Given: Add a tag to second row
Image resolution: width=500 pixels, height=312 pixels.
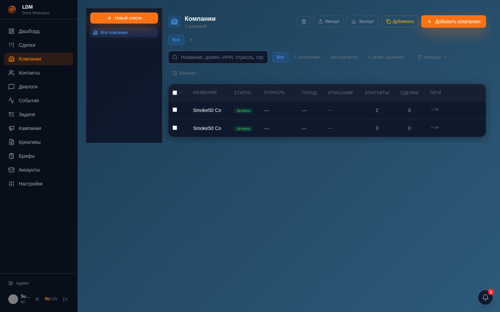Looking at the screenshot, I should point(435,128).
